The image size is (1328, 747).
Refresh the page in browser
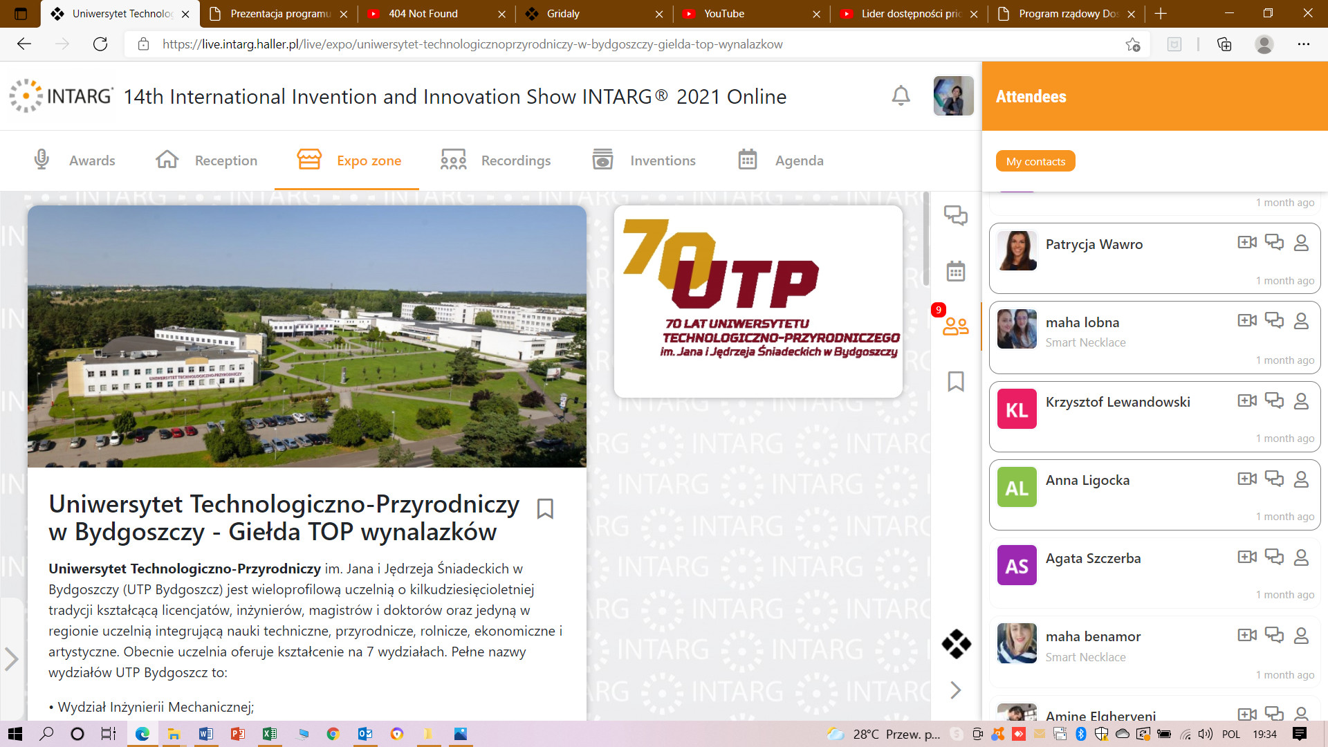pos(100,44)
